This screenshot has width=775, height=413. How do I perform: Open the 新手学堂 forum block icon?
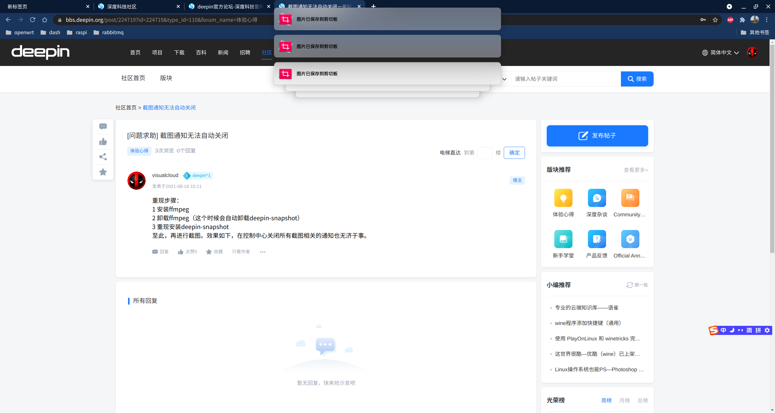tap(563, 239)
